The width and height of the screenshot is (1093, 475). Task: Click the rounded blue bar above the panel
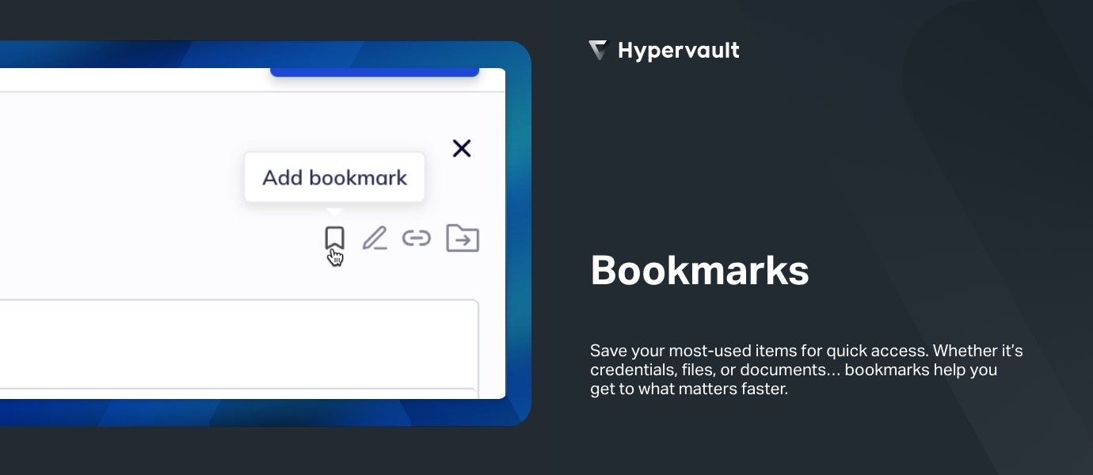pyautogui.click(x=375, y=73)
